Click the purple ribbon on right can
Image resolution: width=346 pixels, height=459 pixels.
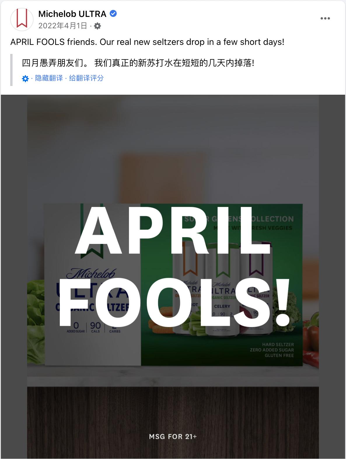click(x=256, y=260)
